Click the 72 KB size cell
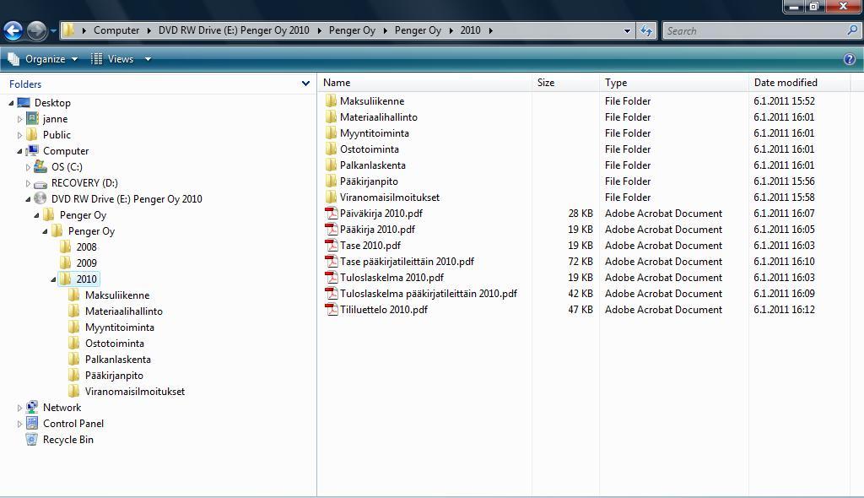 tap(580, 261)
